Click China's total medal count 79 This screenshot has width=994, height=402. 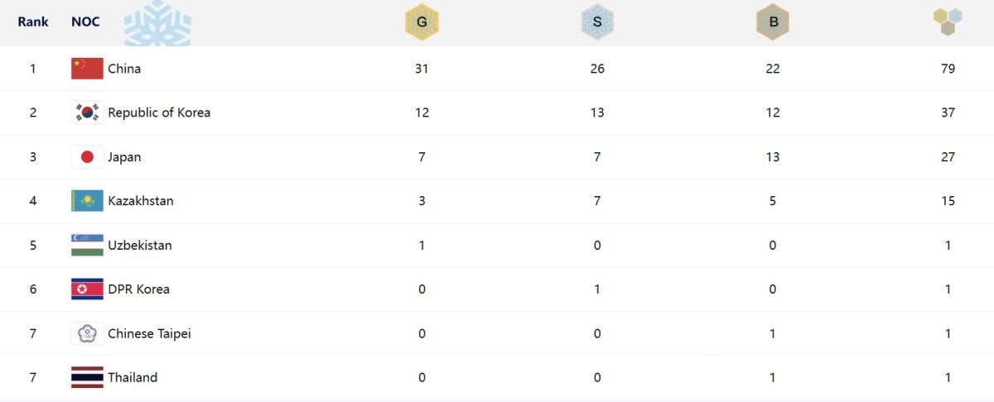pos(948,69)
